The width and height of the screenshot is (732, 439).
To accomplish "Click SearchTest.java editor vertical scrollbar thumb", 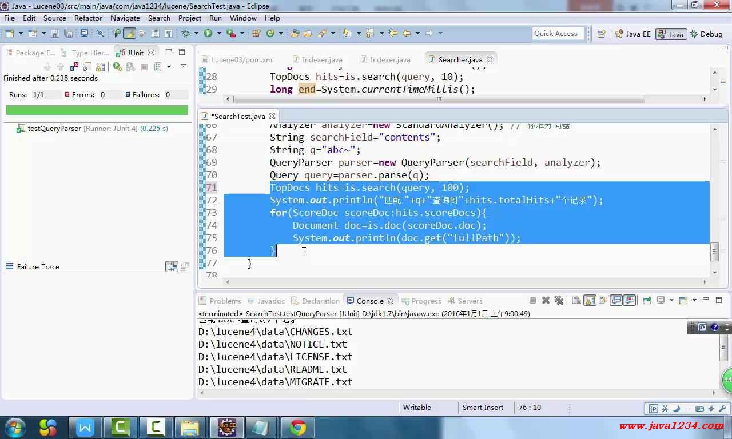I will tap(714, 252).
